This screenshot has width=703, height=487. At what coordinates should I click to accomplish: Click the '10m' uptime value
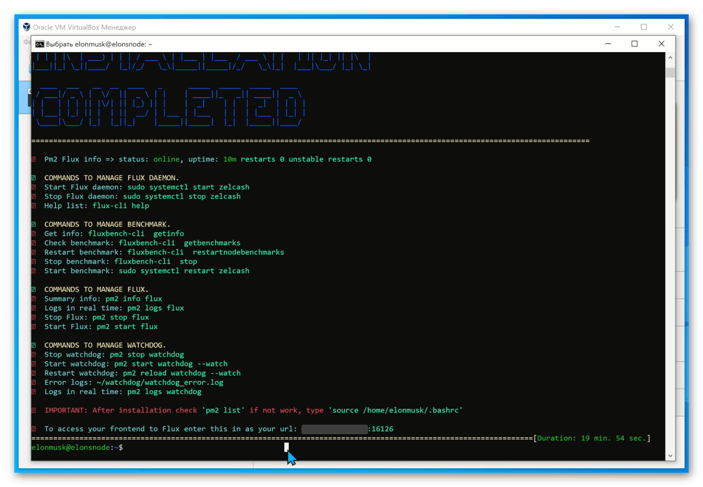pos(230,159)
